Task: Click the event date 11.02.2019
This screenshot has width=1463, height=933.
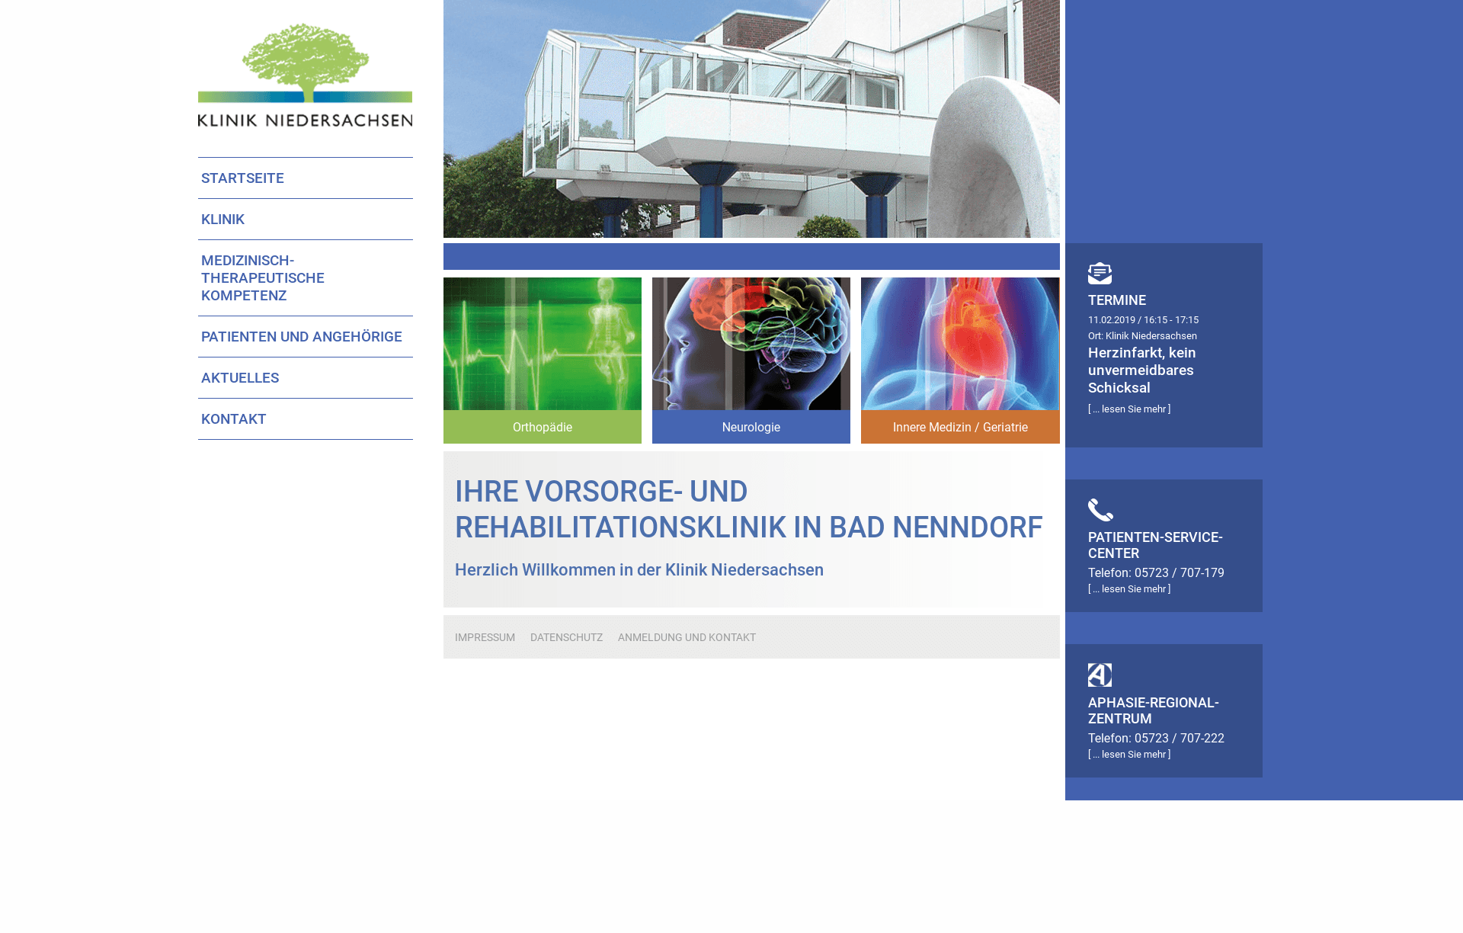Action: coord(1112,320)
